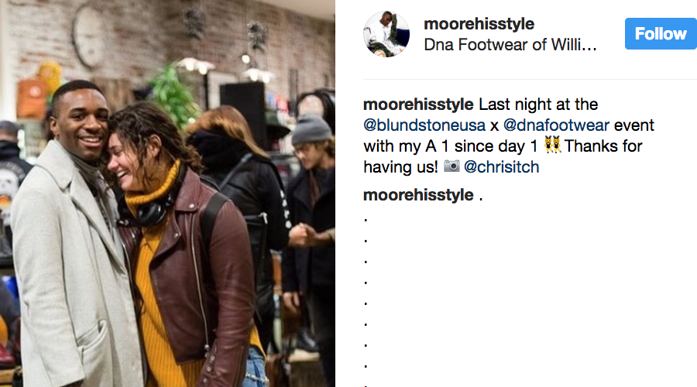Click the 'Thanks for having us!' caption text
This screenshot has width=697, height=387.
tap(503, 156)
